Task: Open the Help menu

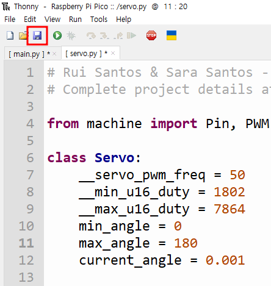Action: point(124,20)
